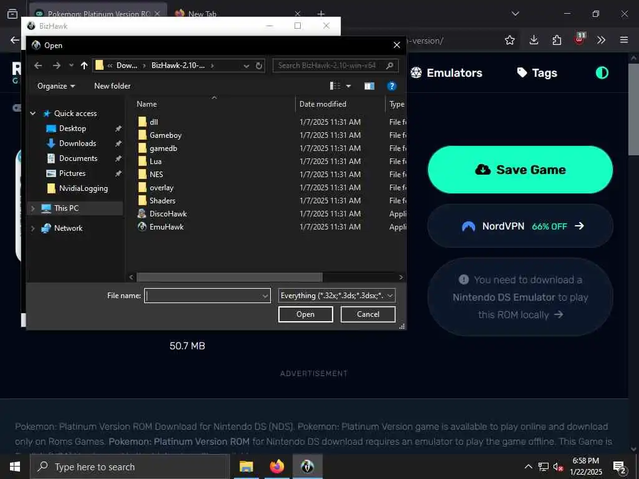The height and width of the screenshot is (479, 639).
Task: Switch to Firefox in taskbar
Action: (x=276, y=467)
